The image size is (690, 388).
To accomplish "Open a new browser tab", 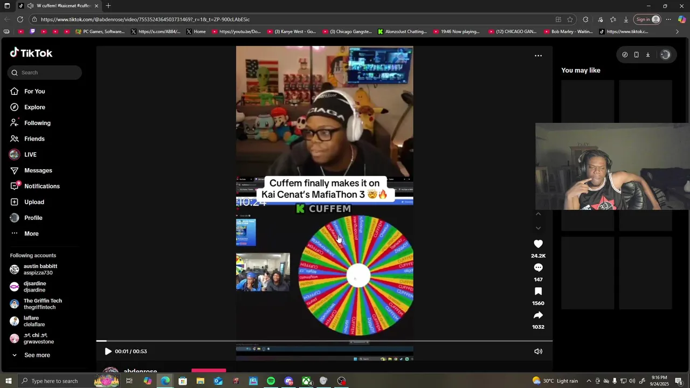I will [108, 5].
